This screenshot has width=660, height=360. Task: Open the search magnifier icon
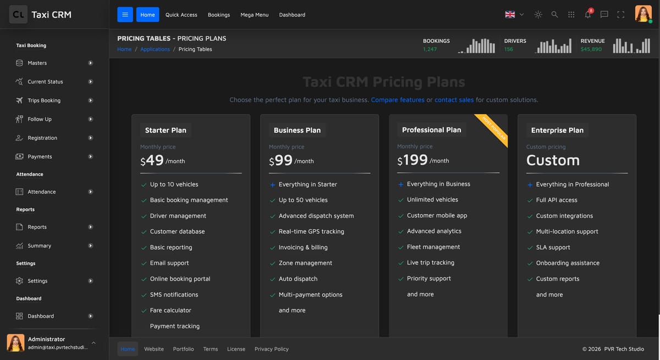(x=554, y=15)
